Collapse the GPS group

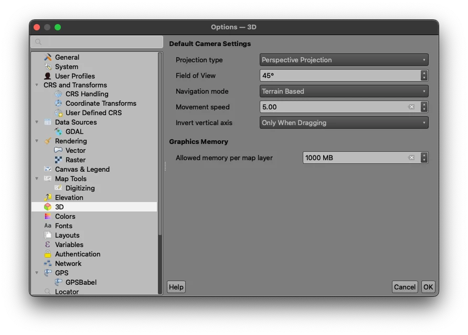[x=37, y=273]
